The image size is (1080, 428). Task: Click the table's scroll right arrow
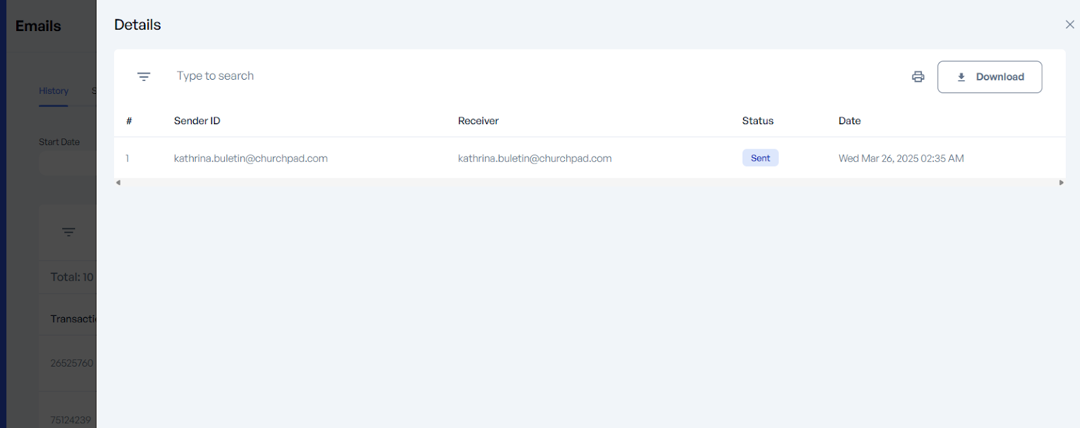pyautogui.click(x=1061, y=182)
